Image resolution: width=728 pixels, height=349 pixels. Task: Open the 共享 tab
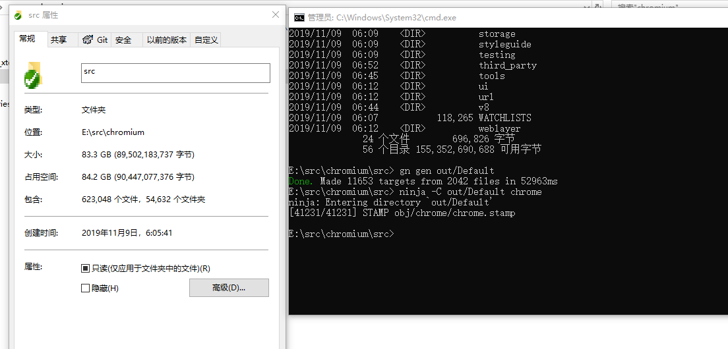tap(59, 40)
